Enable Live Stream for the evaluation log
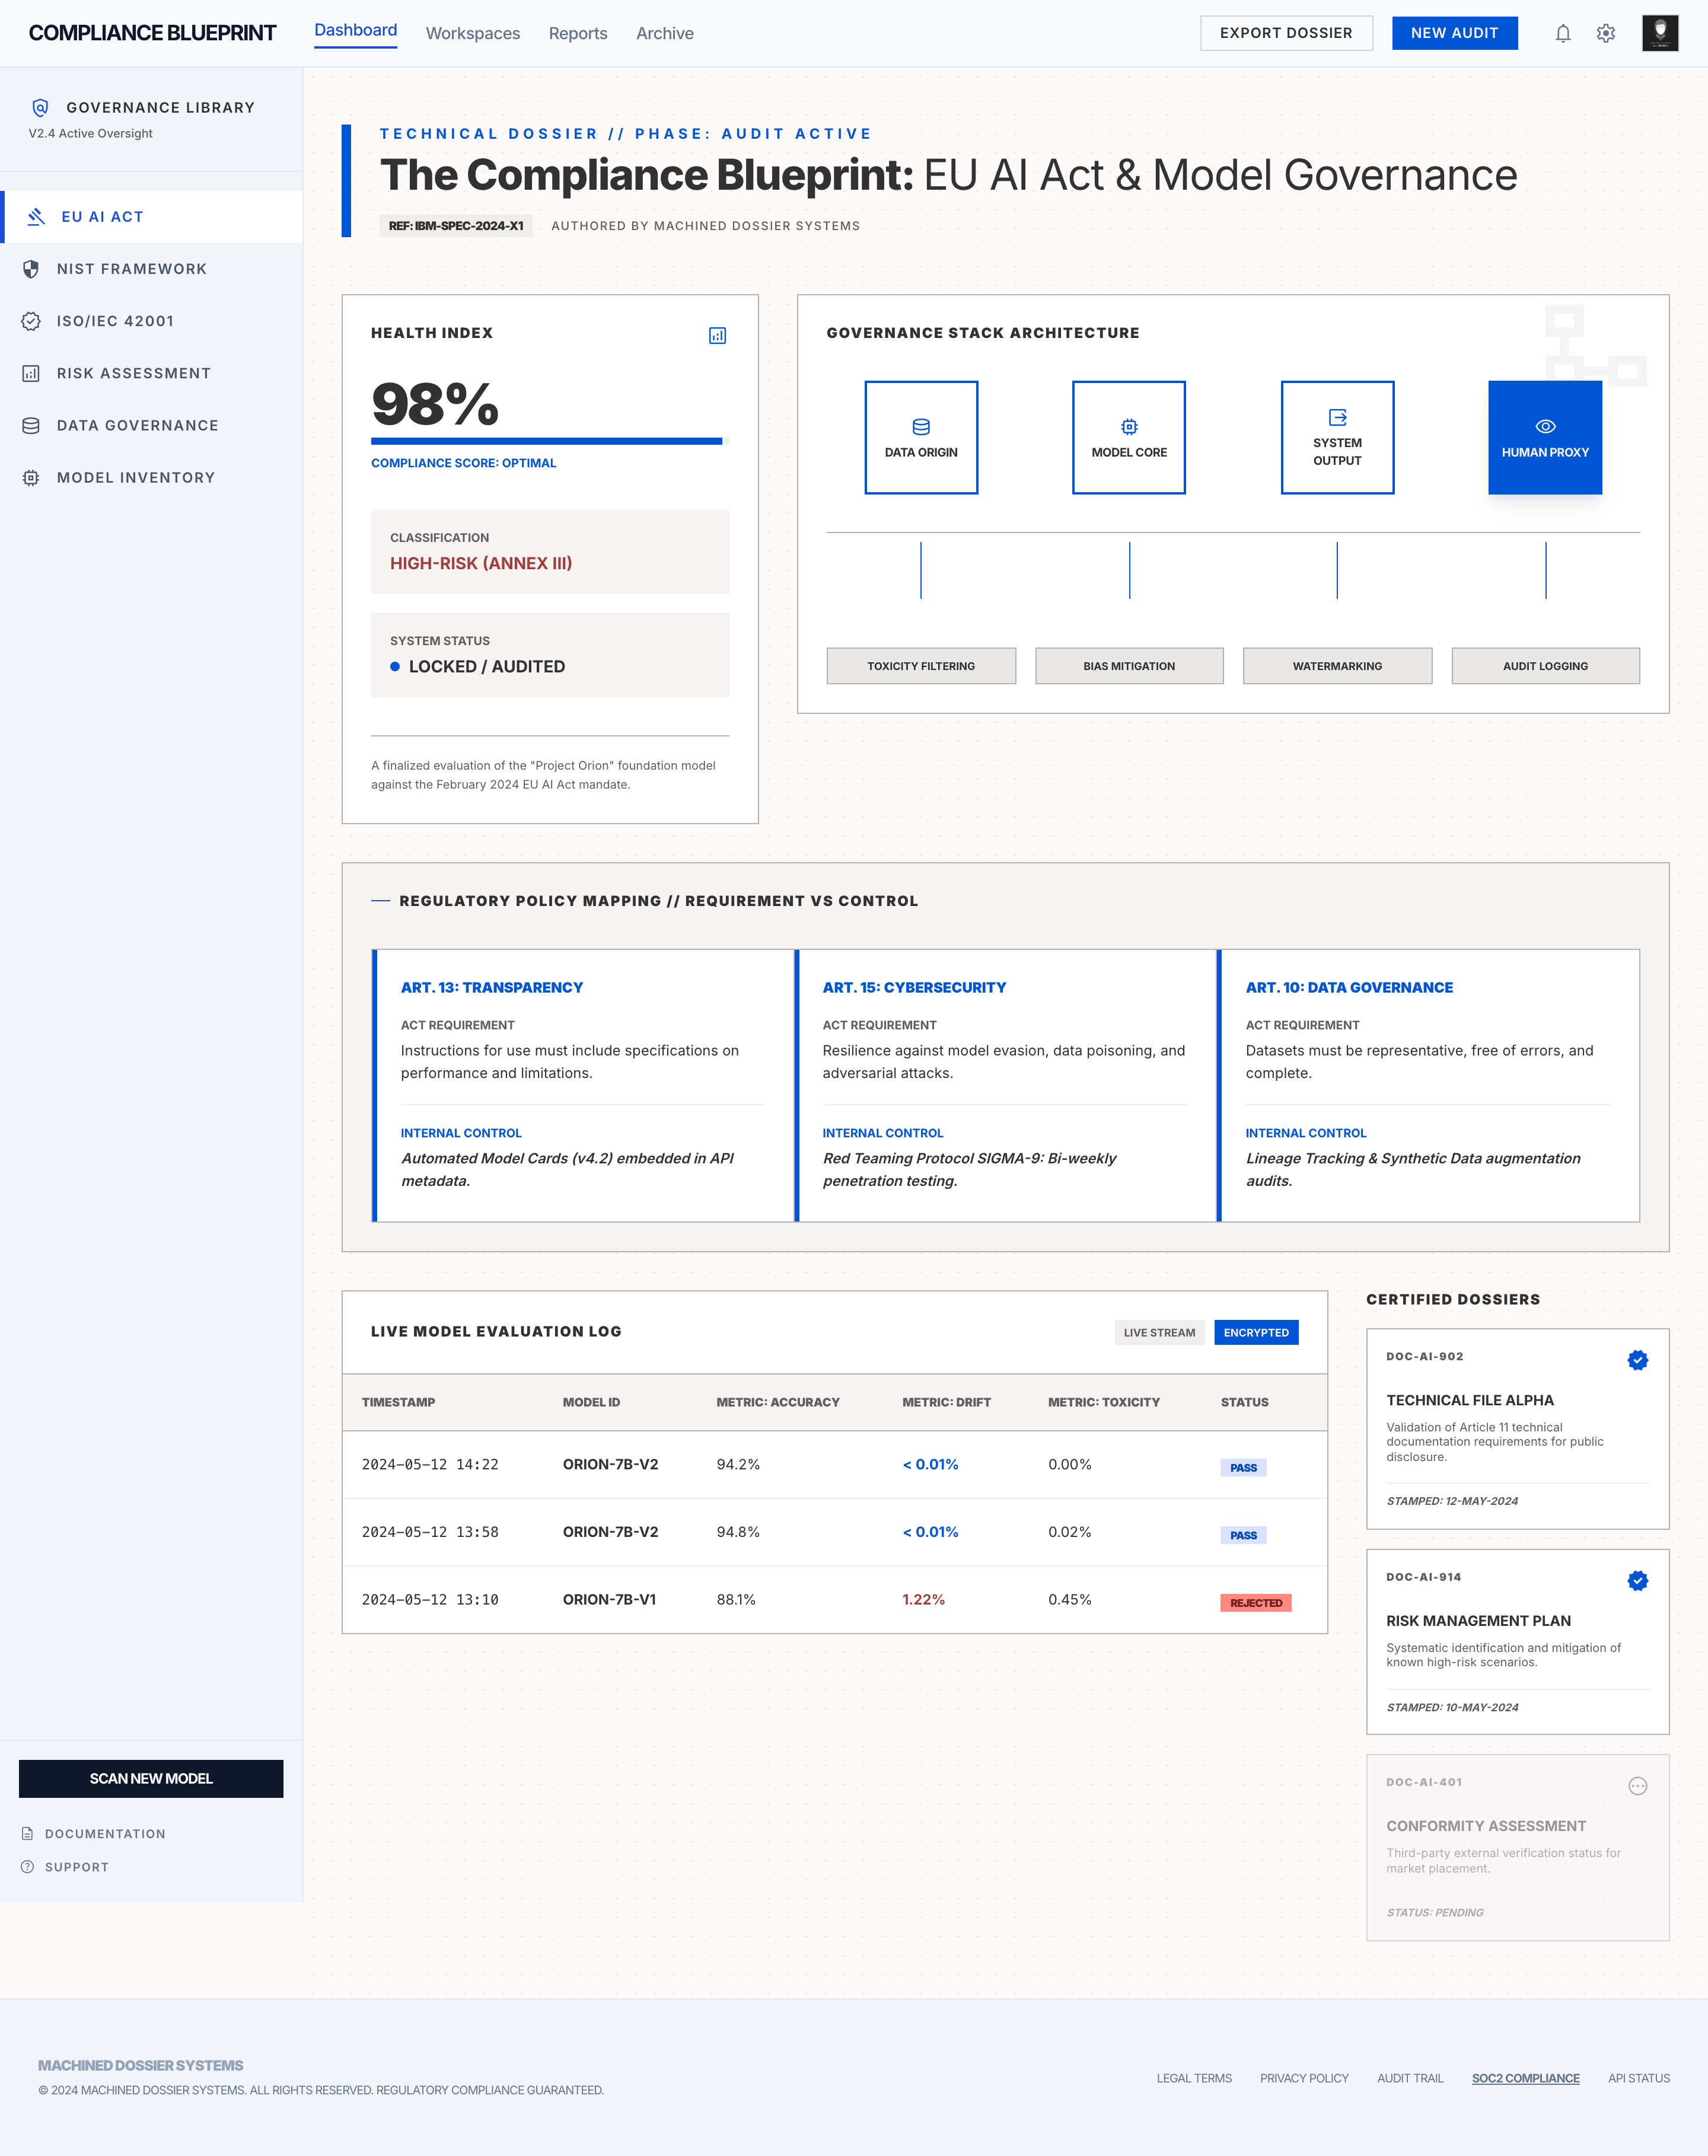Viewport: 1708px width, 2156px height. coord(1159,1332)
